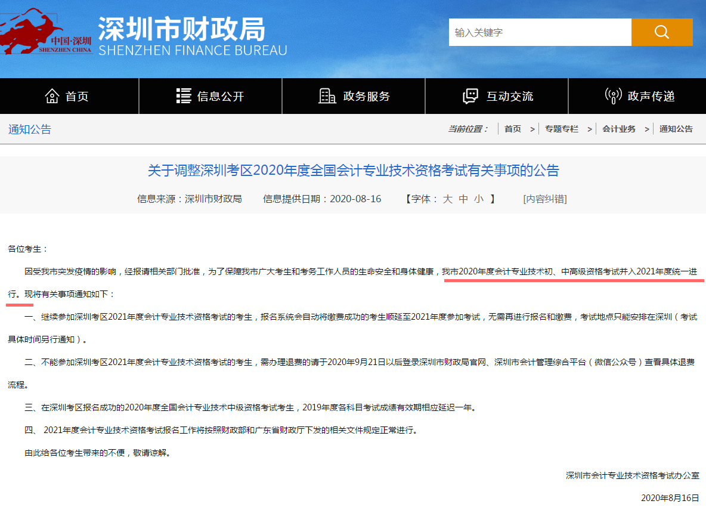Select the 信息公开 list icon
This screenshot has width=706, height=507.
tap(183, 95)
